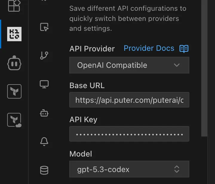This screenshot has height=184, width=215.
Task: Click the Model label
Action: point(81,154)
